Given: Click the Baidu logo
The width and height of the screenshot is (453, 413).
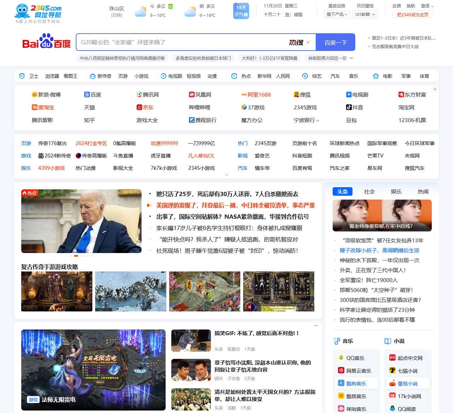Looking at the screenshot, I should [x=46, y=41].
